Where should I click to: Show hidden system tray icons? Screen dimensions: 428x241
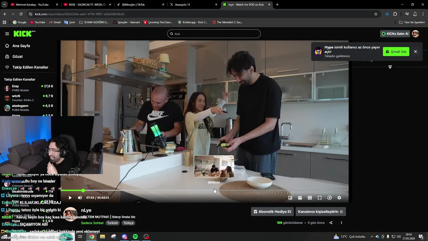[372, 237]
